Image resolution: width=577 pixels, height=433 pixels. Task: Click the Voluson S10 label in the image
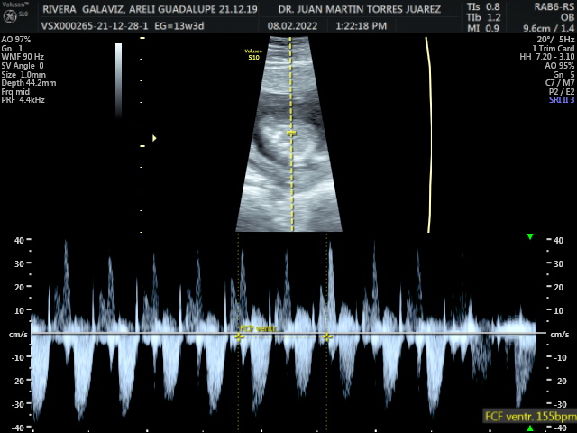pyautogui.click(x=253, y=54)
